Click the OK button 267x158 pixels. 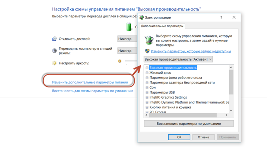(179, 137)
